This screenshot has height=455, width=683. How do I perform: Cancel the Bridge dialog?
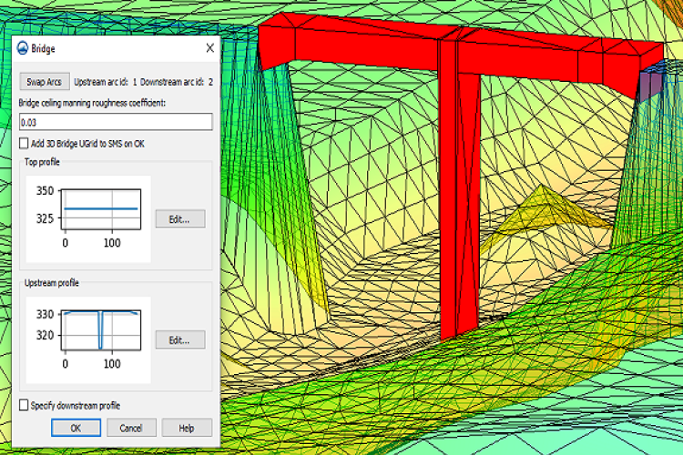pos(131,428)
